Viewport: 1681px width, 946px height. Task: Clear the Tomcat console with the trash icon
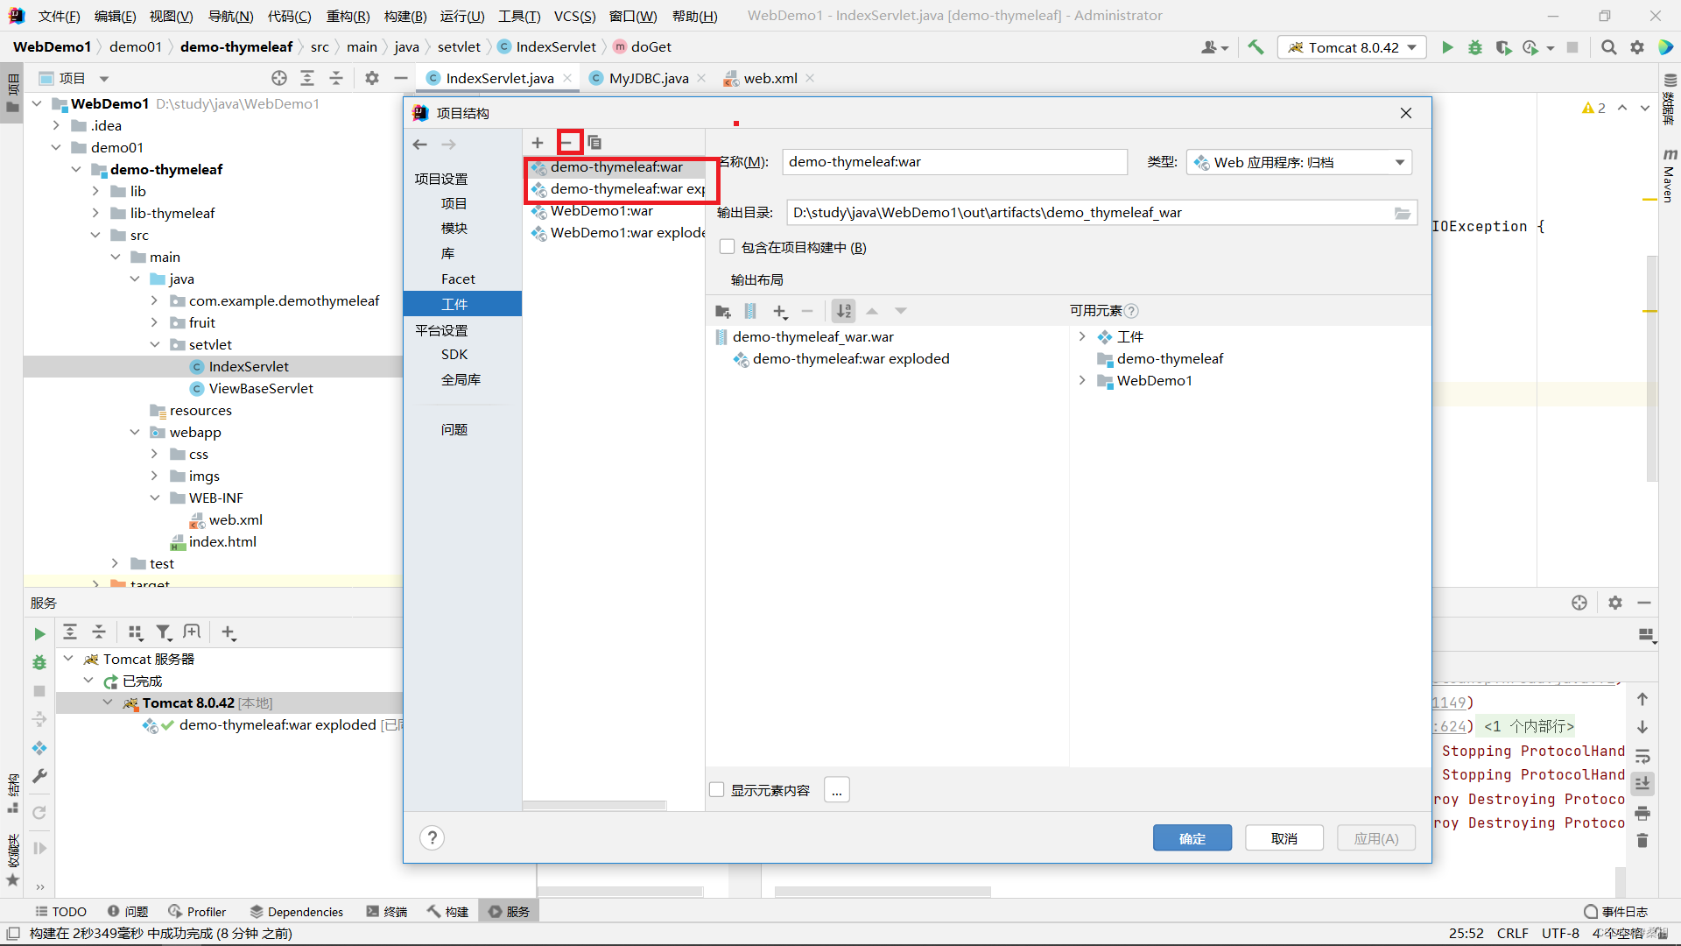1643,841
